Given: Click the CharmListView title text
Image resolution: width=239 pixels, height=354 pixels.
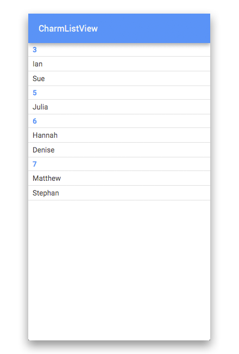Looking at the screenshot, I should pyautogui.click(x=68, y=29).
